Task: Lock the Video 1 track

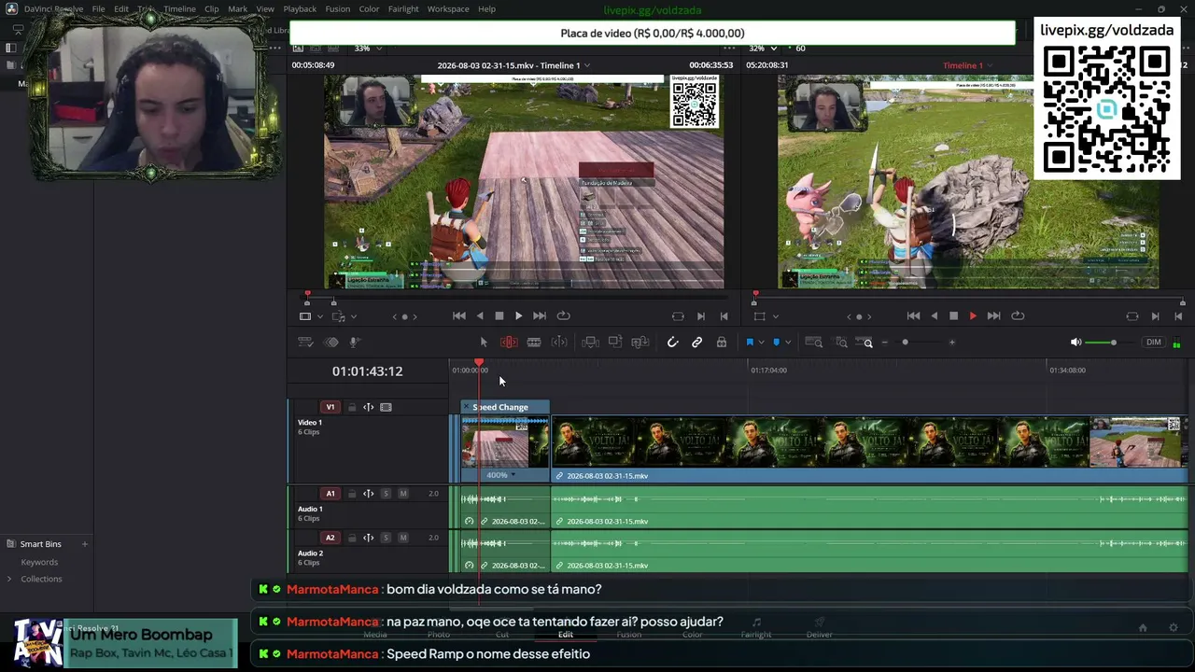Action: pyautogui.click(x=352, y=407)
